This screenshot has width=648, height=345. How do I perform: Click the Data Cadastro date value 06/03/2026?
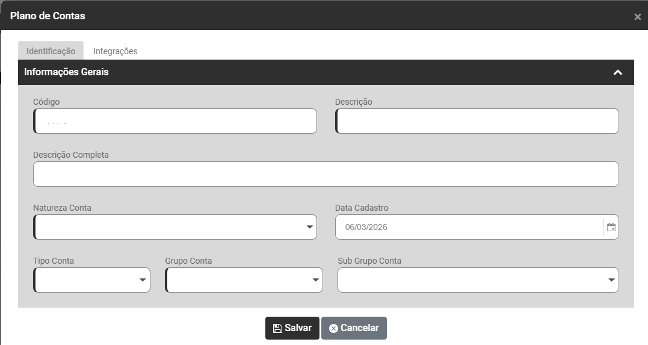point(366,228)
